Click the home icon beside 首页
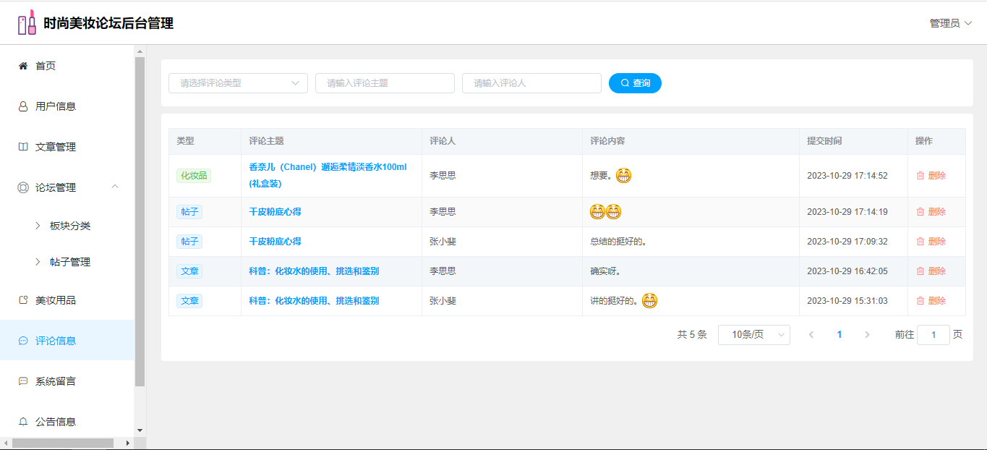This screenshot has height=450, width=987. [23, 66]
